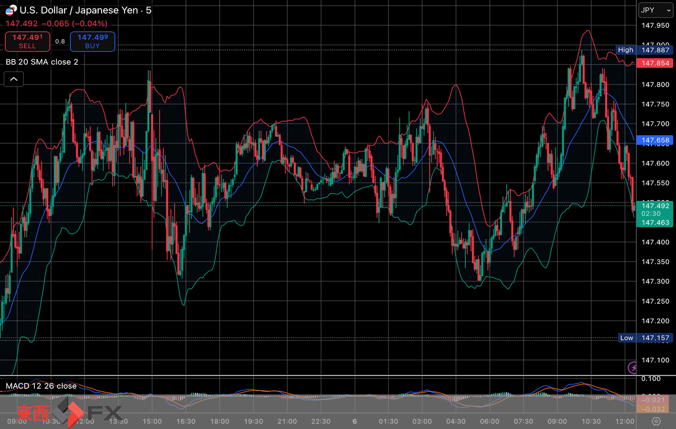This screenshot has width=676, height=429.
Task: Click the 東西FX watermark logo
Action: [x=69, y=413]
